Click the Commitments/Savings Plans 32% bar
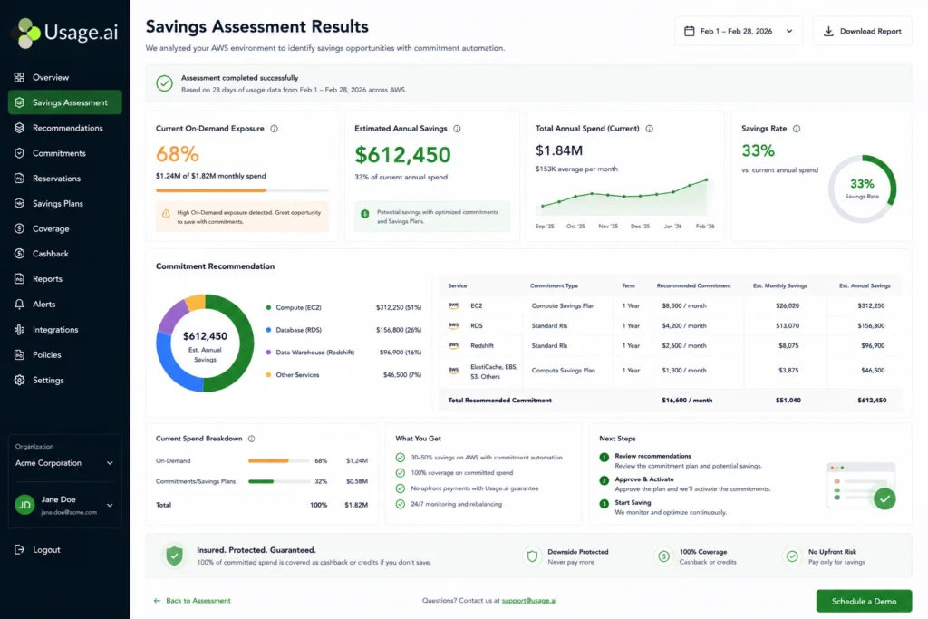The height and width of the screenshot is (619, 928). pyautogui.click(x=279, y=482)
